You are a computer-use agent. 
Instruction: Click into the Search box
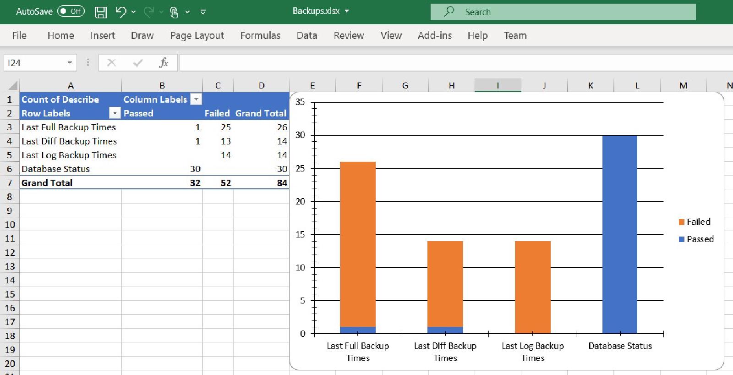click(x=563, y=12)
